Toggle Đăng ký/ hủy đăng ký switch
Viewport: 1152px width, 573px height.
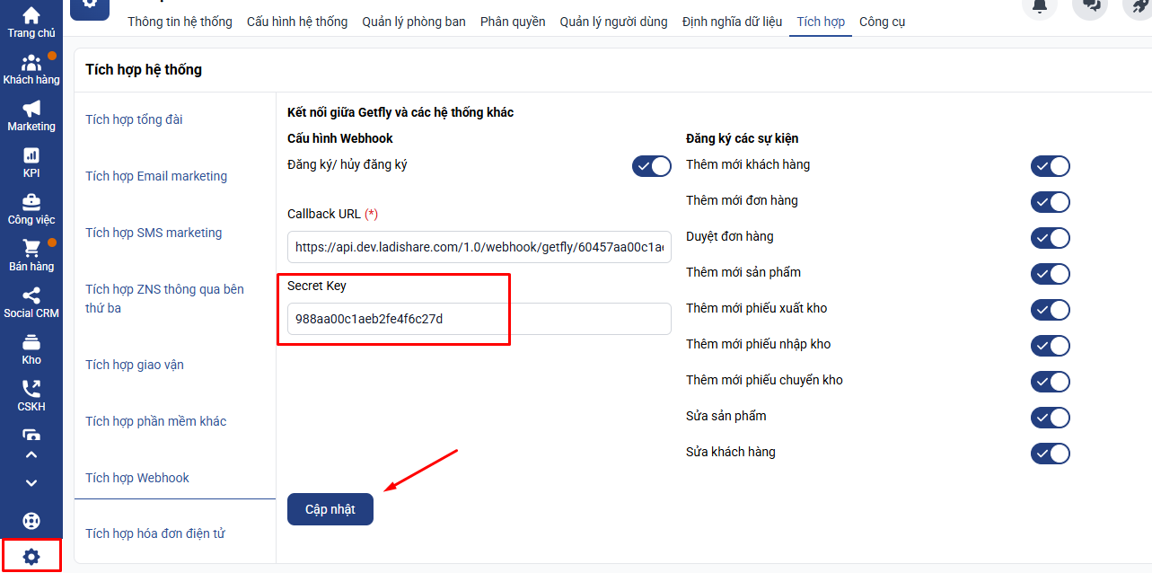(x=652, y=166)
